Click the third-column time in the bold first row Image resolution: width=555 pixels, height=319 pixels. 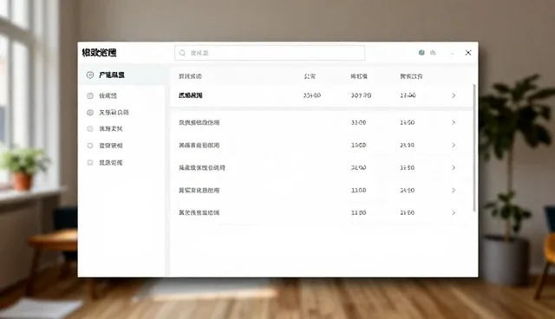[x=361, y=95]
